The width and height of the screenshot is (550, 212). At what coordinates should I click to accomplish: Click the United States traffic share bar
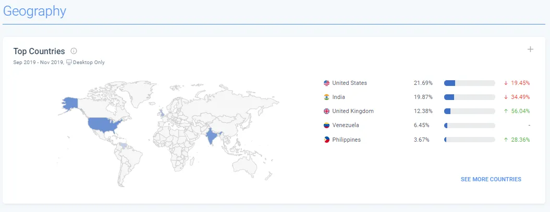click(x=469, y=83)
